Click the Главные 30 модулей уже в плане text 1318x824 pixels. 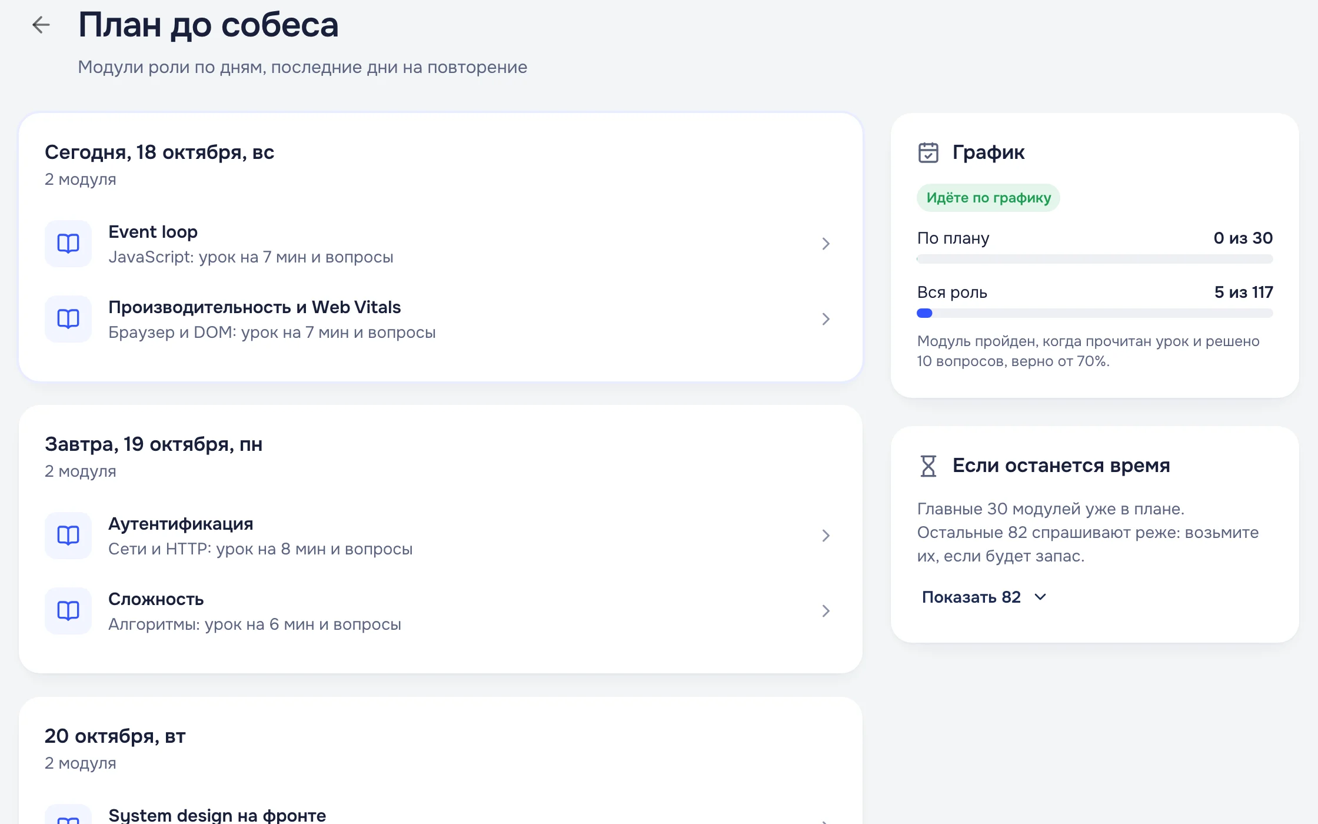(1088, 533)
